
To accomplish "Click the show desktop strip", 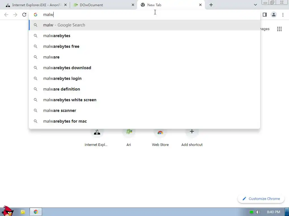I will [287, 212].
